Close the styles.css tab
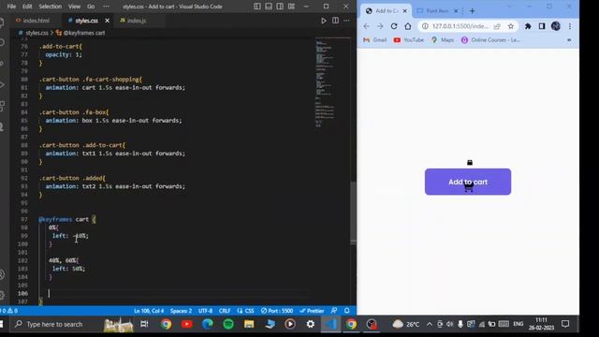599x337 pixels. pos(108,21)
